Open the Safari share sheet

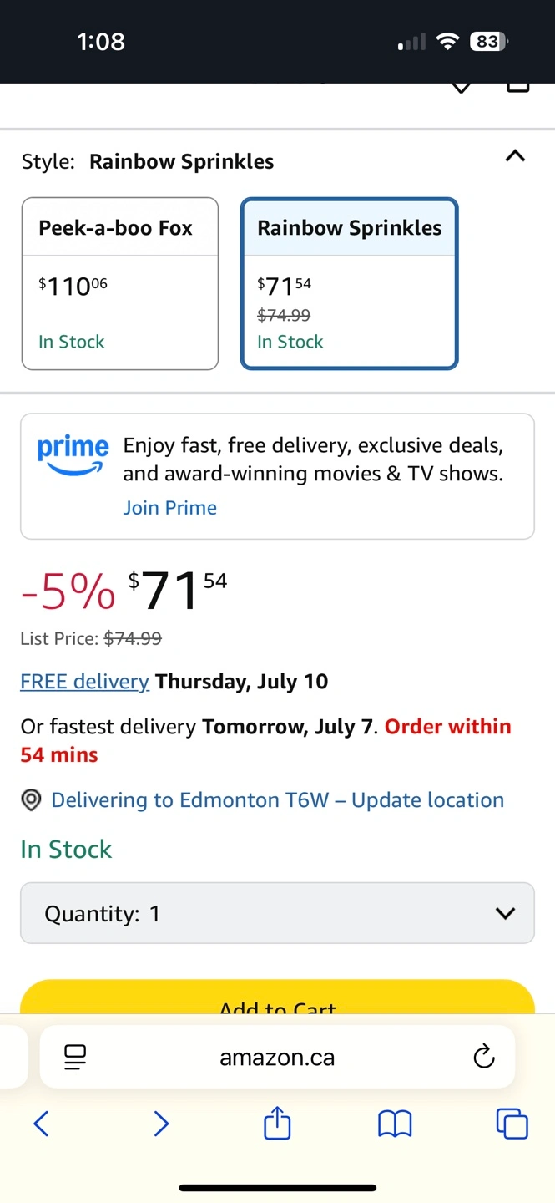click(277, 1123)
